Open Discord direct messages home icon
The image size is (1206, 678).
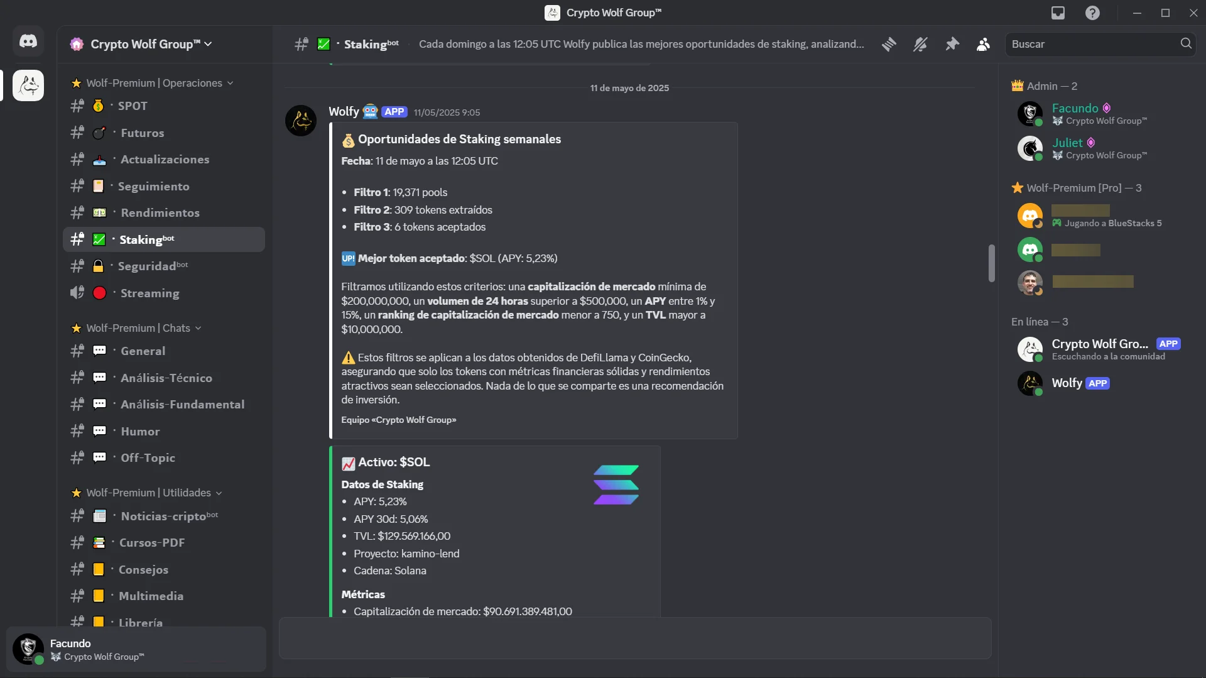(28, 41)
